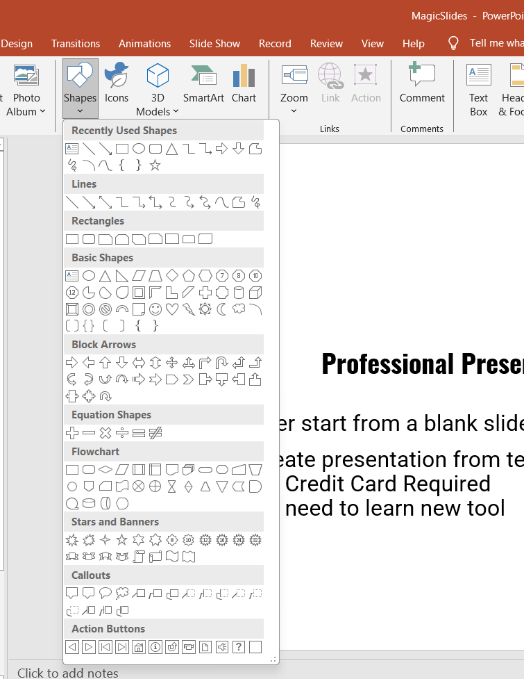
Task: Choose the Video action button
Action: click(x=189, y=647)
